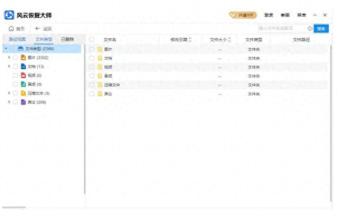Click the folder icon in the 压缩文件 row

(100, 85)
